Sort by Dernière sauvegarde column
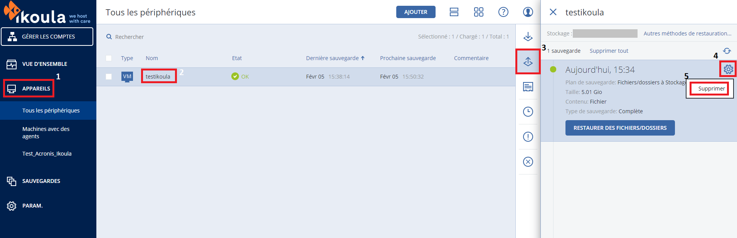 [335, 58]
